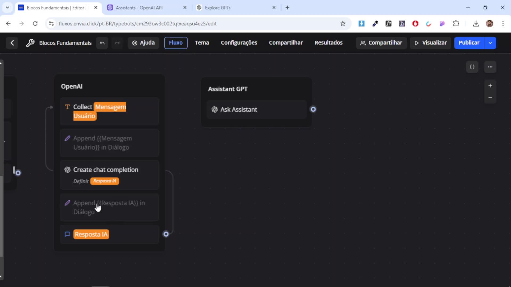
Task: Expand the Publicar dropdown arrow
Action: [491, 43]
